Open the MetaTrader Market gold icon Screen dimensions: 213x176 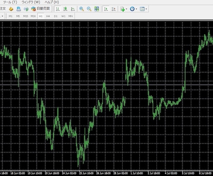(11, 9)
